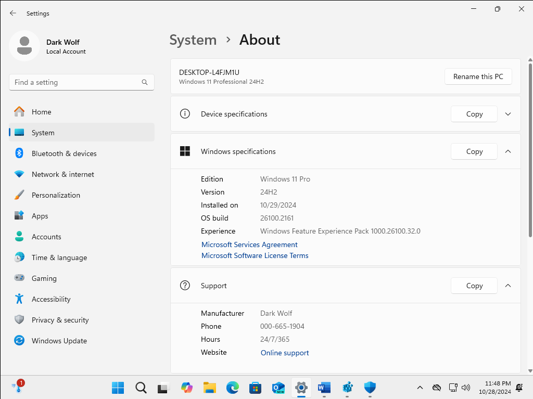Open Accessibility settings page
Viewport: 533px width, 399px height.
point(50,299)
